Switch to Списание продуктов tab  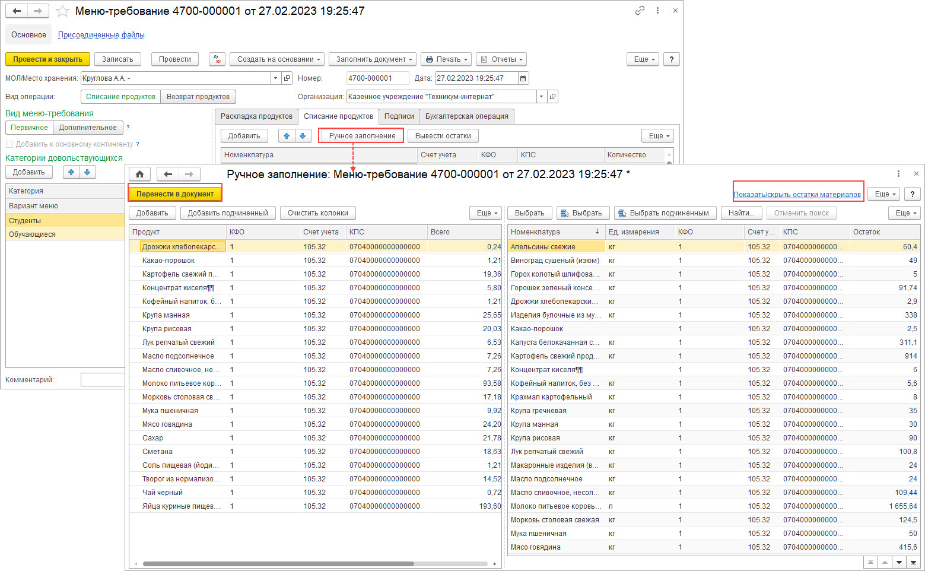tap(338, 116)
